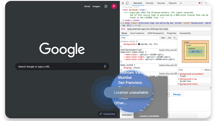Open the Images link
Image resolution: width=216 pixels, height=121 pixels.
(96, 6)
